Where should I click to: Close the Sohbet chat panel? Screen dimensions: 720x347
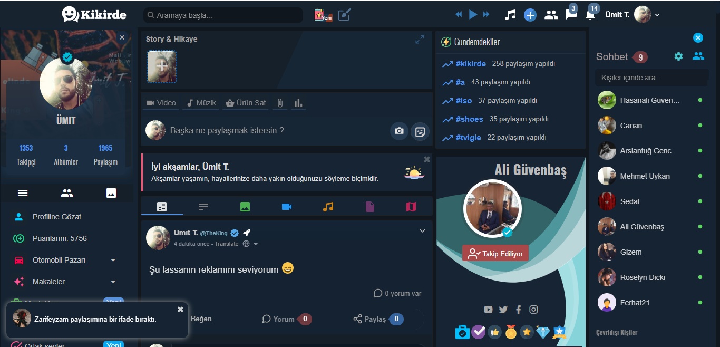coord(698,37)
